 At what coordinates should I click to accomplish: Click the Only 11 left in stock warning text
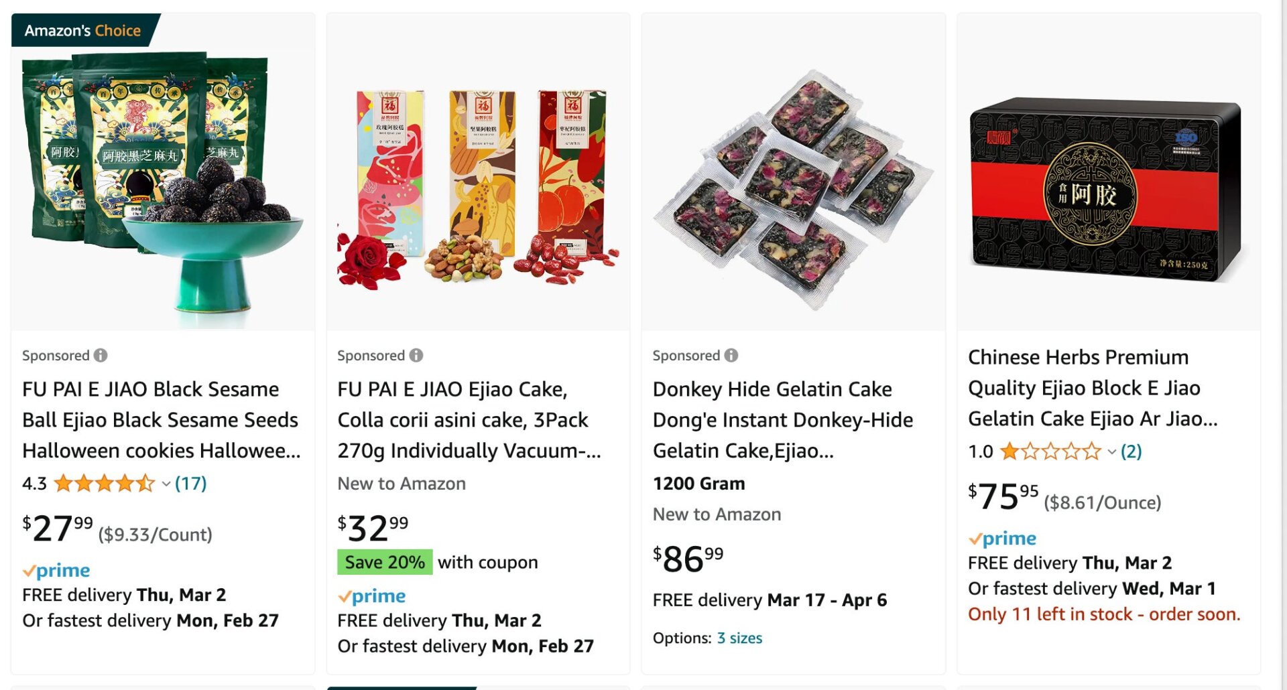click(1104, 614)
